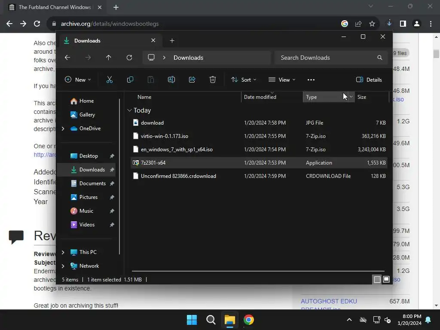440x330 pixels.
Task: Click the Chrome page vertical scrollbar thumb
Action: click(x=436, y=54)
